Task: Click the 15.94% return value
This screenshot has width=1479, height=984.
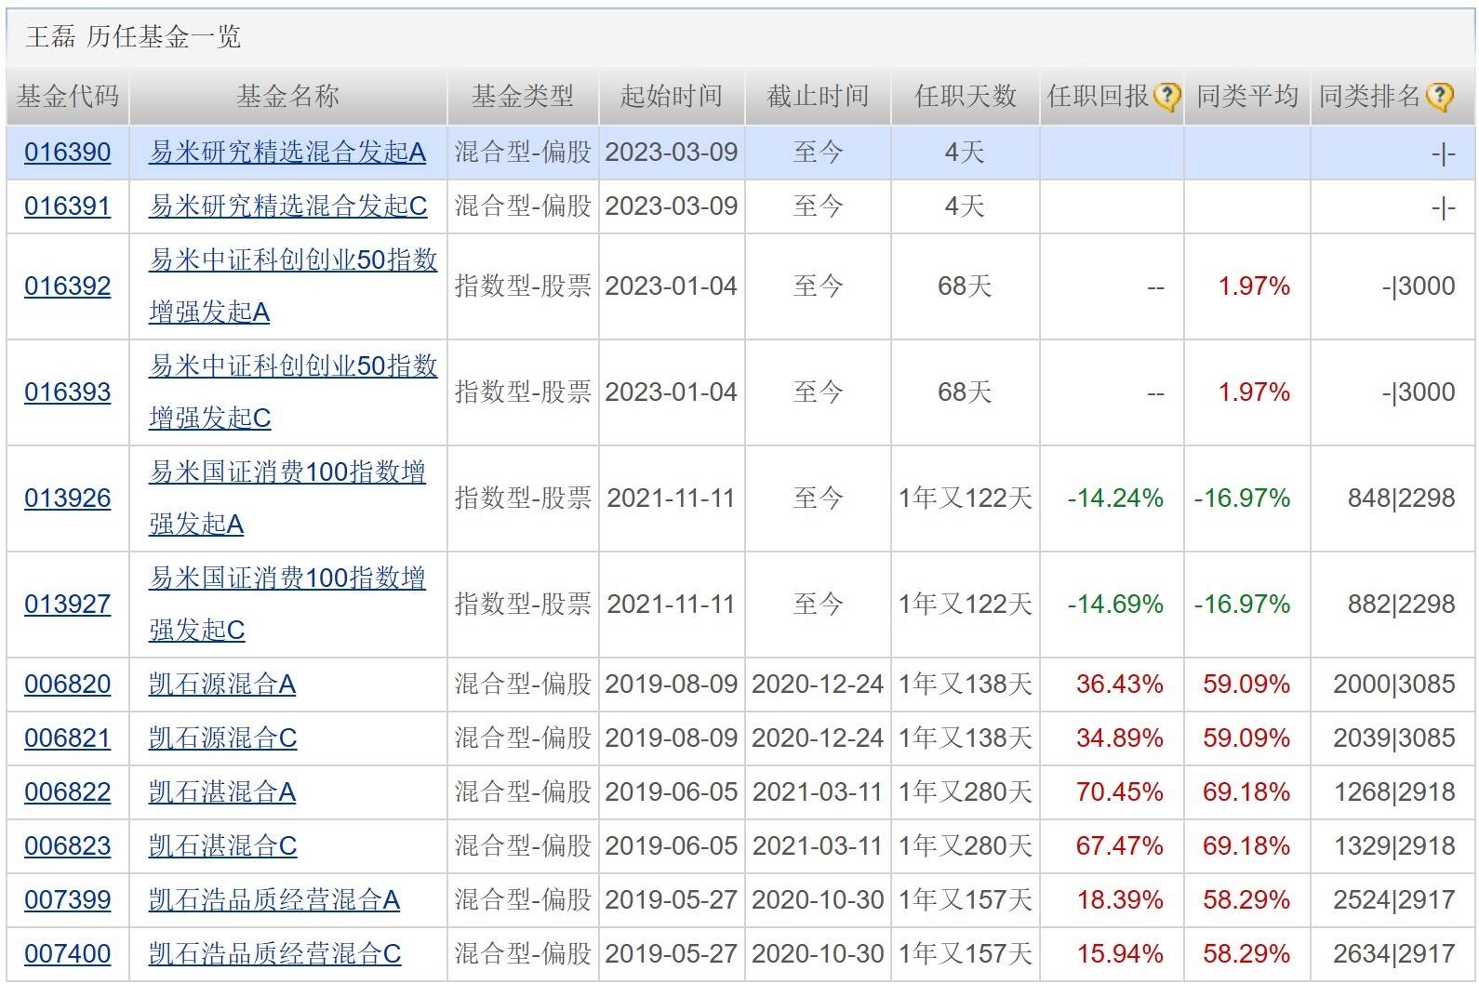Action: 1120,954
